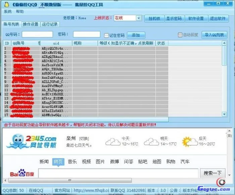Click the 挂机锁 button

(154, 18)
